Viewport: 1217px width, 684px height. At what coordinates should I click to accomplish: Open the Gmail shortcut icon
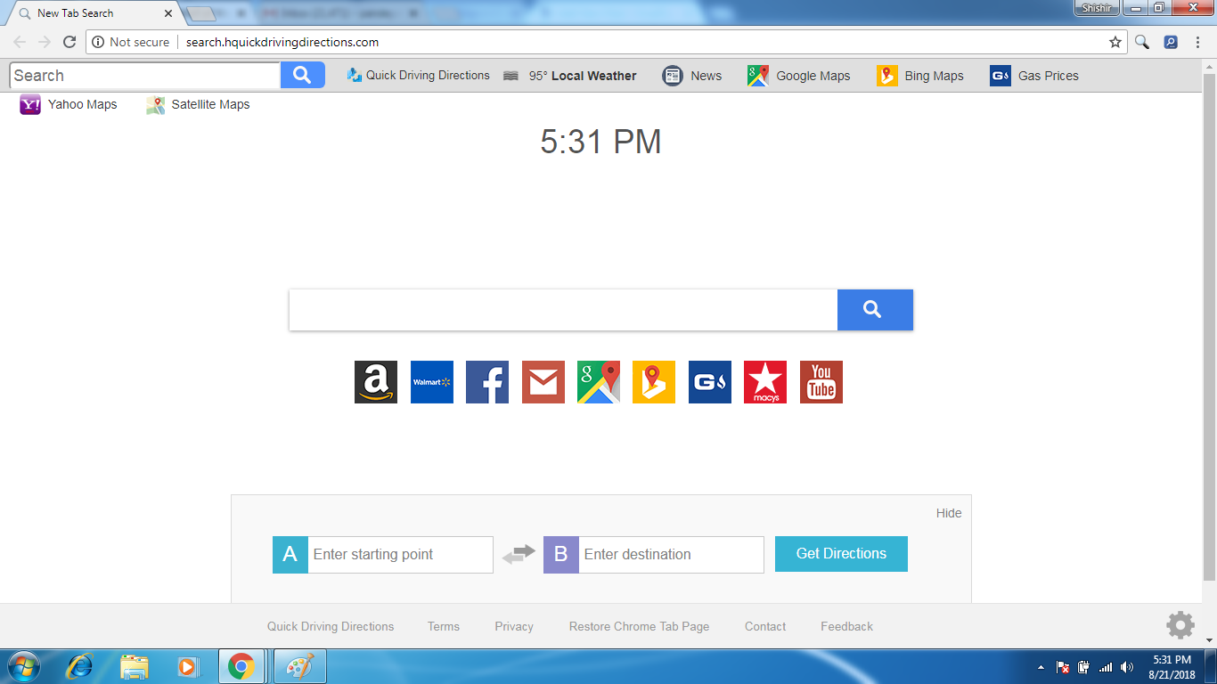click(x=543, y=381)
